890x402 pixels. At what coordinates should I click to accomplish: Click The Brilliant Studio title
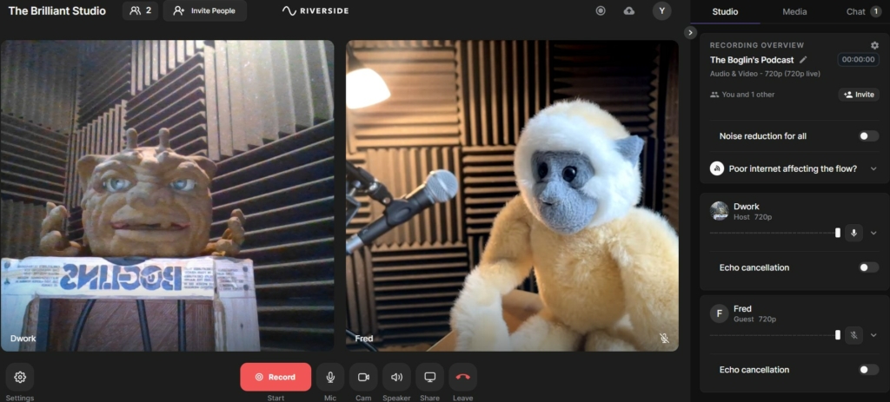coord(56,10)
